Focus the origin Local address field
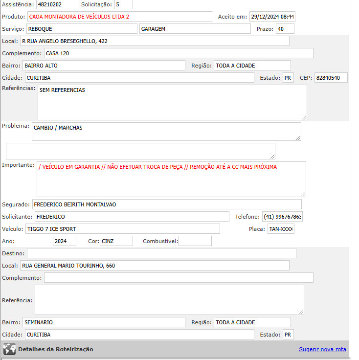This screenshot has width=359, height=360. coord(155,41)
